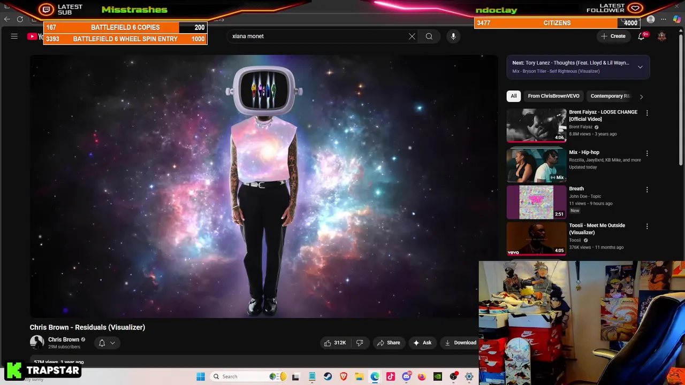
Task: Click the Download button
Action: pyautogui.click(x=460, y=343)
